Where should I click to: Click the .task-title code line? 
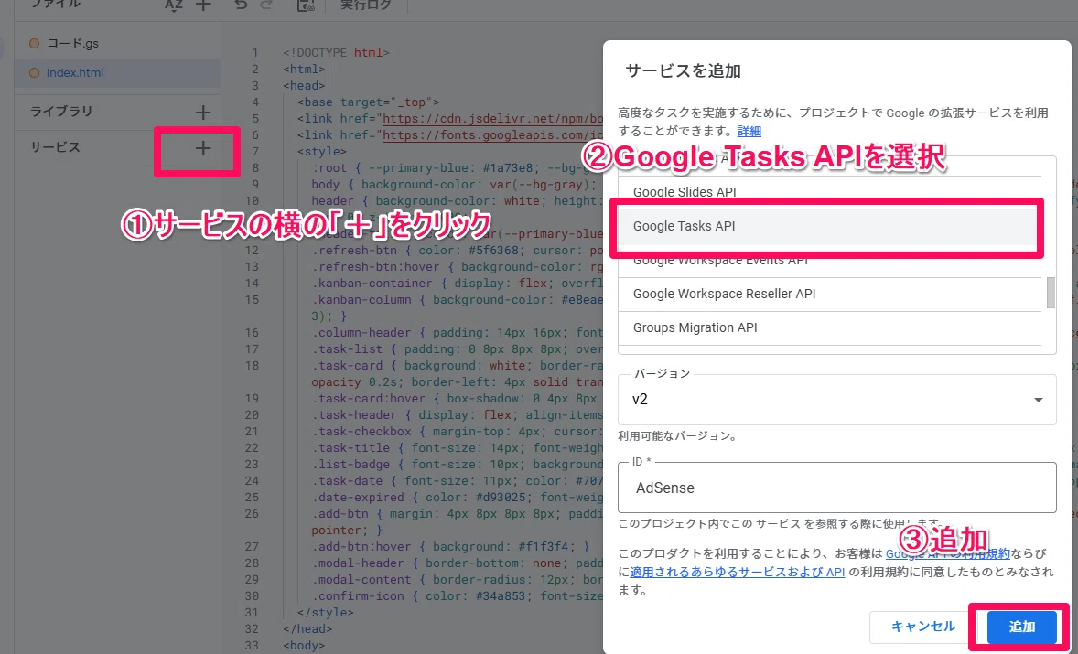coord(458,448)
